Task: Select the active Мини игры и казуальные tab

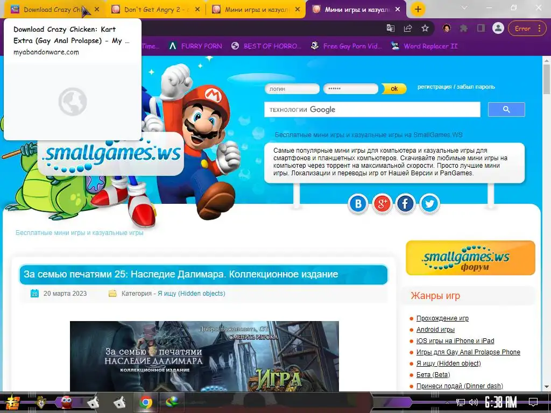Action: tap(356, 10)
